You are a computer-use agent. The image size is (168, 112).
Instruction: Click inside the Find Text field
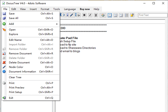tap(153, 15)
